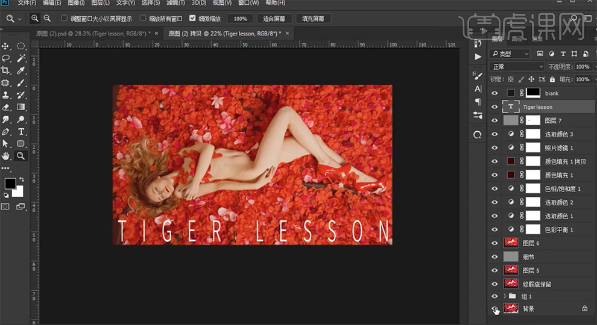Select the Horizontal Type tool
This screenshot has height=325, width=597.
21,131
